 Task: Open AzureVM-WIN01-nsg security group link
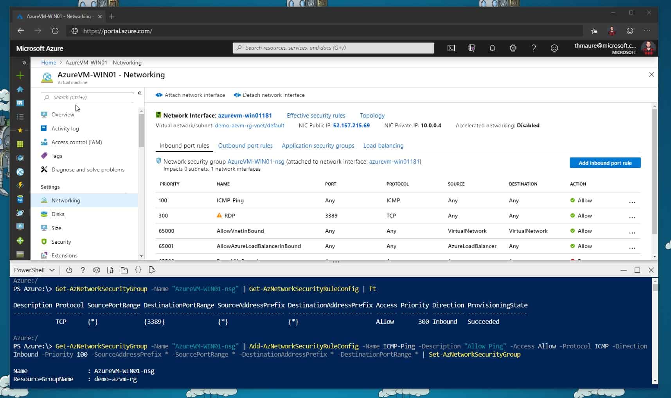pyautogui.click(x=256, y=161)
